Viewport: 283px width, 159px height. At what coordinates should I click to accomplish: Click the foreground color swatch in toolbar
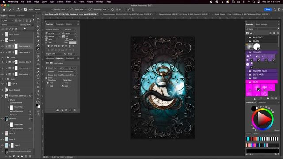[37, 105]
